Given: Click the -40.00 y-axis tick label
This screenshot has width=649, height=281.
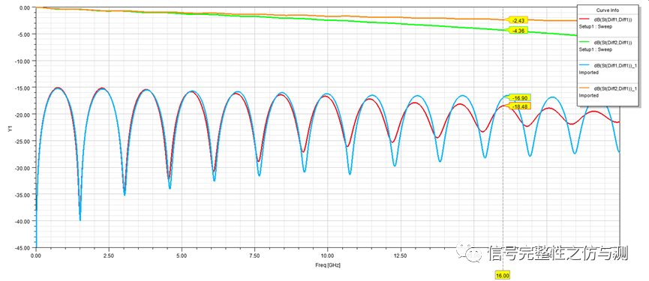Looking at the screenshot, I should tap(23, 221).
